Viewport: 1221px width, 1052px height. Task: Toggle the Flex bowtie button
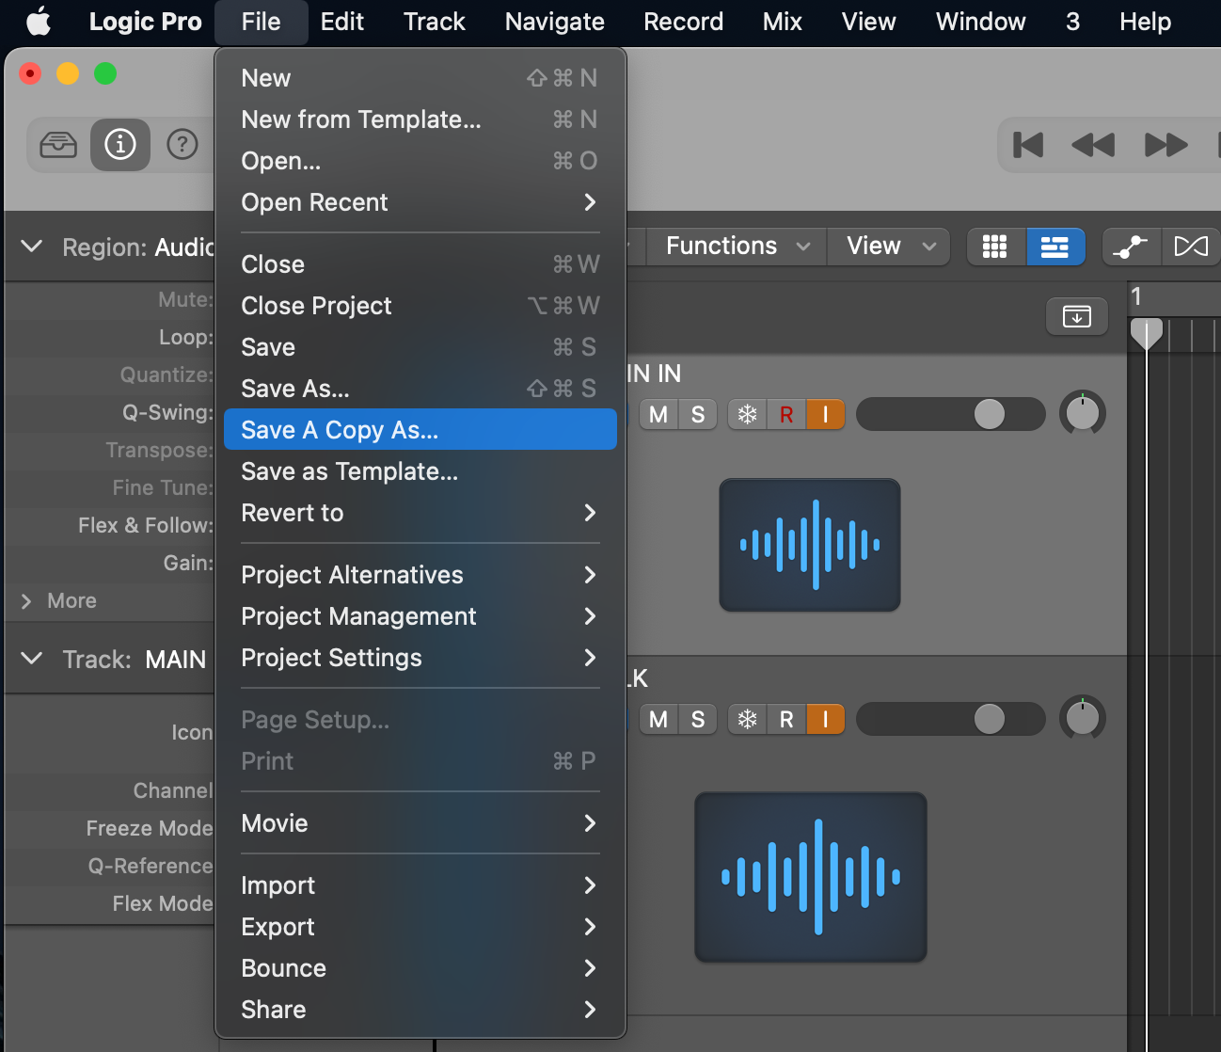click(x=1191, y=247)
